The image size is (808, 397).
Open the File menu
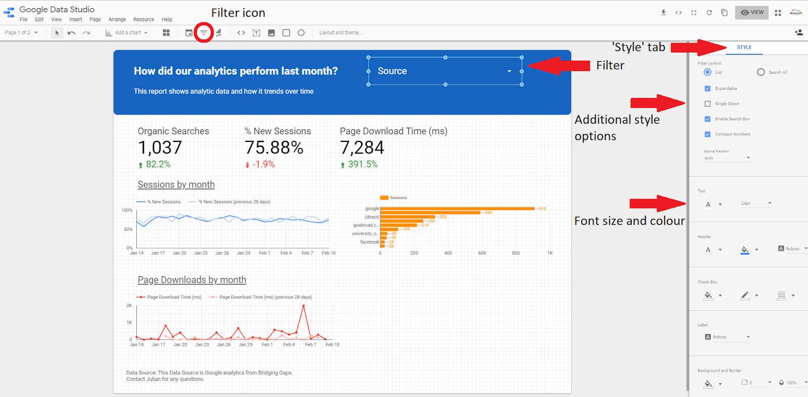click(24, 20)
